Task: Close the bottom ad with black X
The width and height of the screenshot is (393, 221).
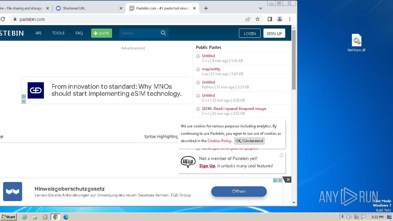Action: pos(288,180)
